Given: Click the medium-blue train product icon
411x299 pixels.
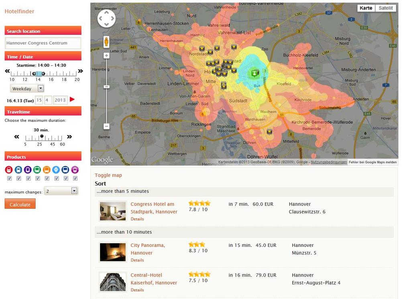Looking at the screenshot, I should tap(18, 170).
